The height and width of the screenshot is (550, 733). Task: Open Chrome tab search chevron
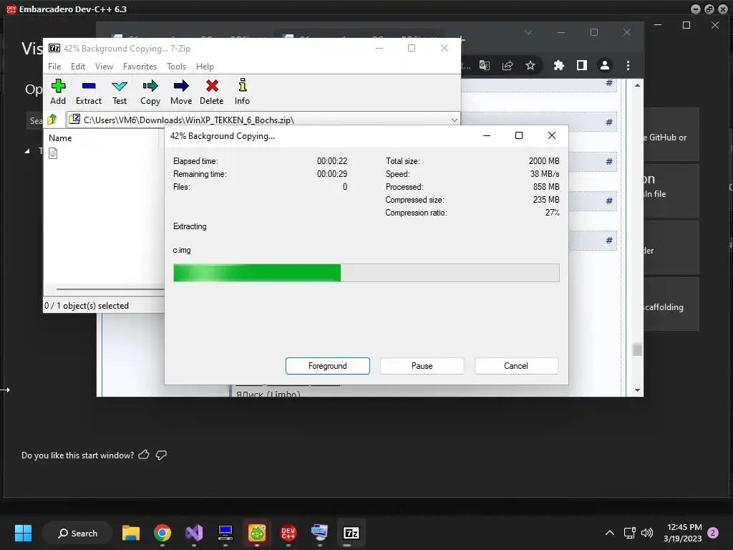tap(528, 32)
